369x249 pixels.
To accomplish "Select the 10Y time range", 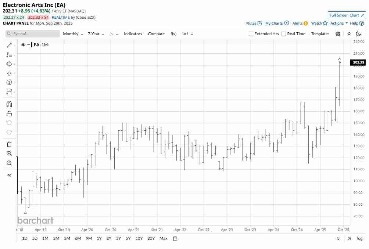I will (139, 238).
